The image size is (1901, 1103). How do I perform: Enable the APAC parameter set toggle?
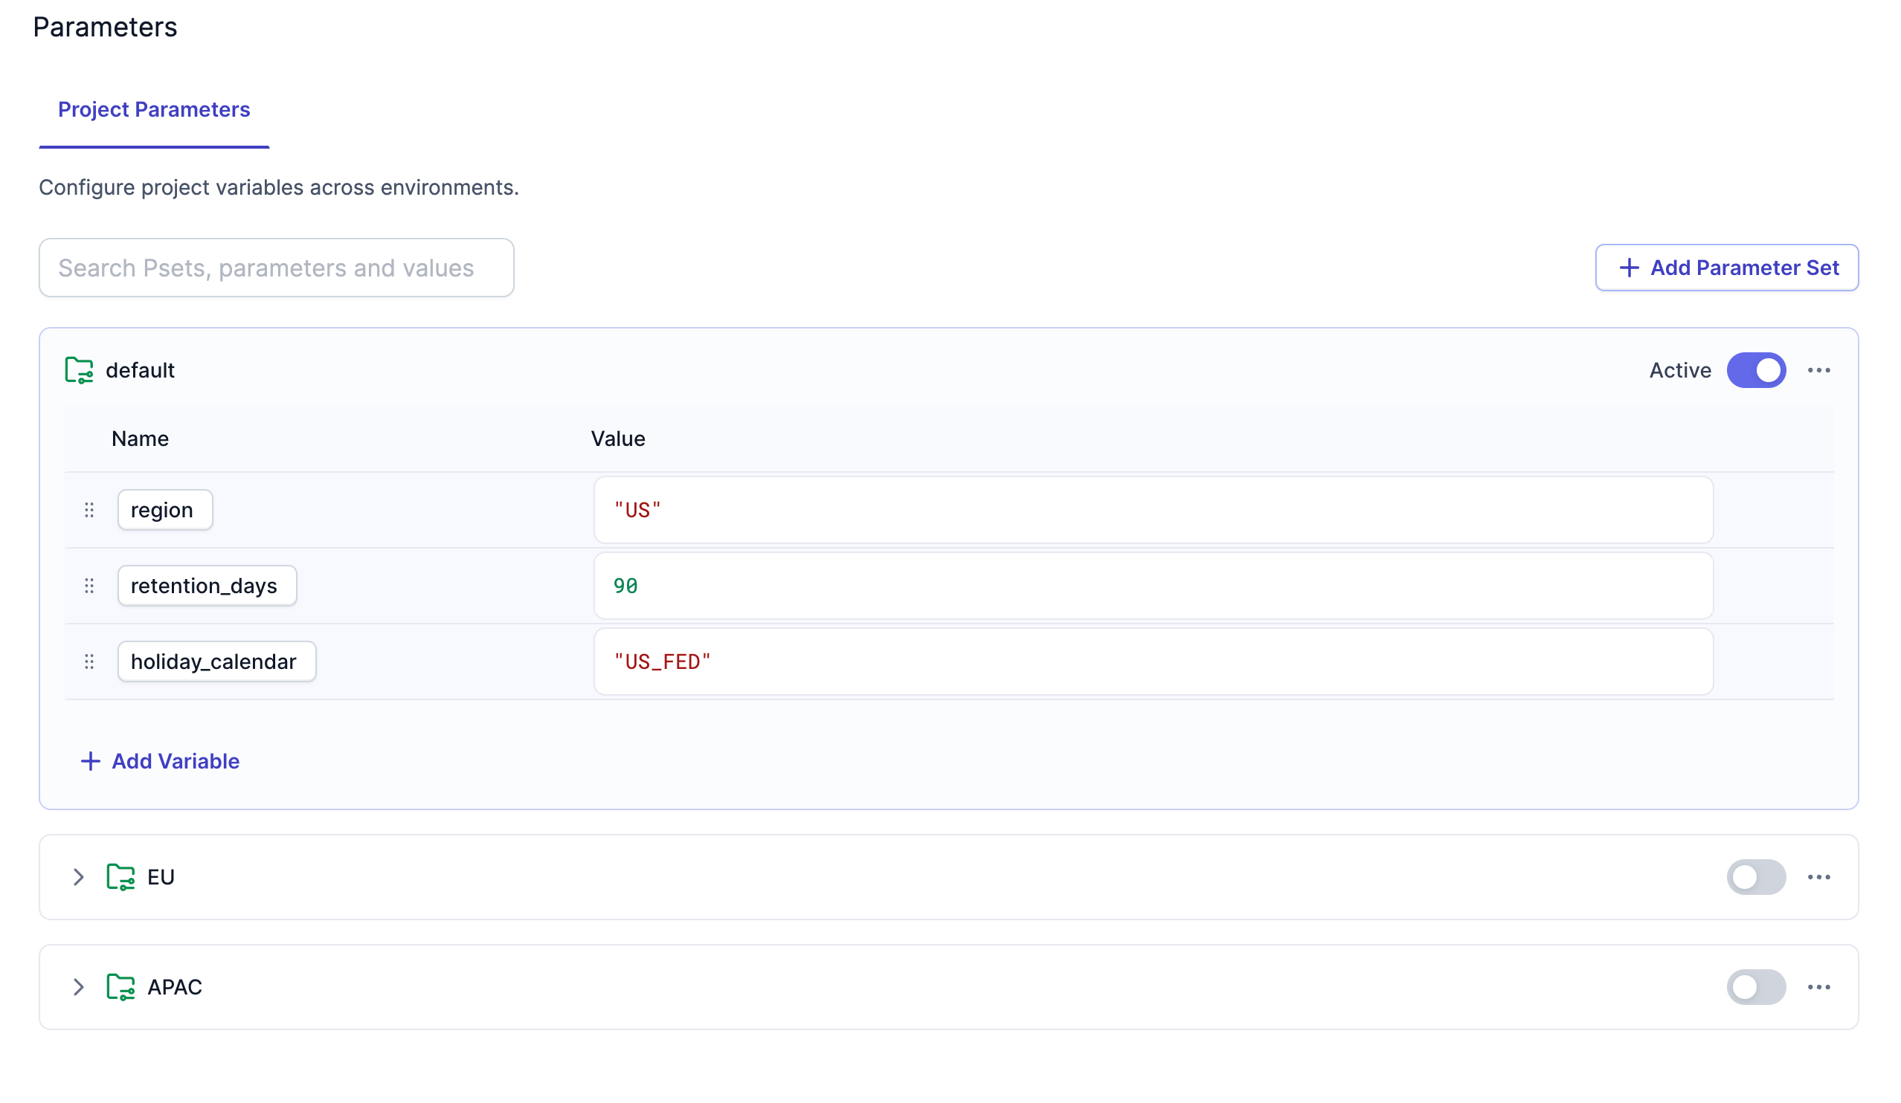1756,987
